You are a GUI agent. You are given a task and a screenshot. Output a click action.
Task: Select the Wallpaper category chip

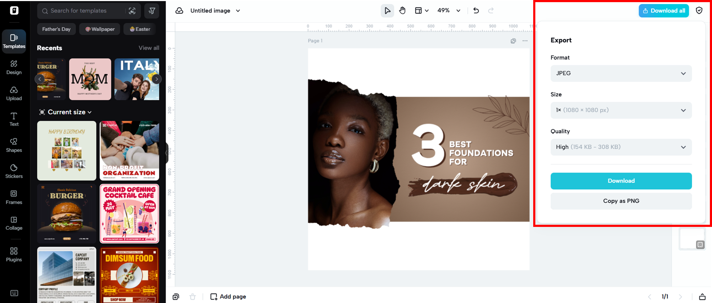100,29
